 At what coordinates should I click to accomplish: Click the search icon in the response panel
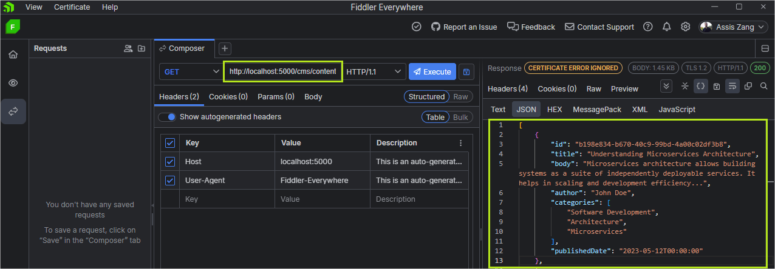[763, 86]
